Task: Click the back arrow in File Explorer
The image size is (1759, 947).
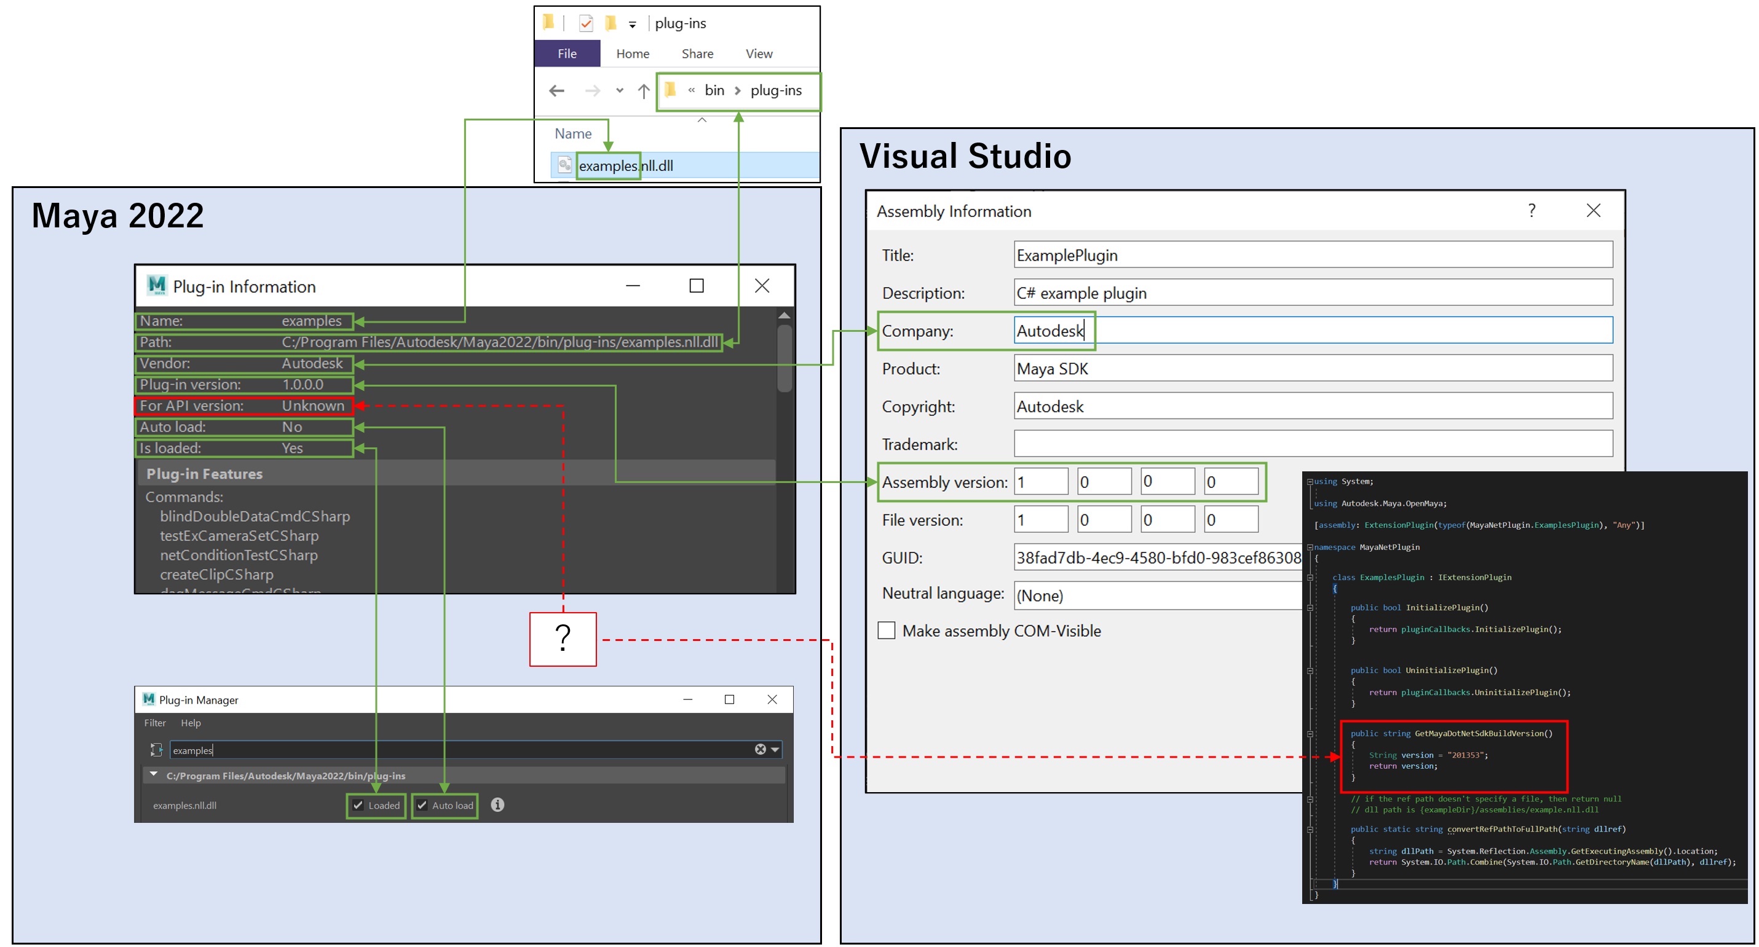Action: click(557, 91)
